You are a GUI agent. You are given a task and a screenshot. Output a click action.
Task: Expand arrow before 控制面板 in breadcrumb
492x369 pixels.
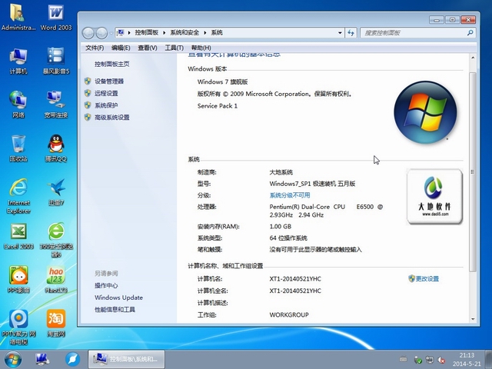click(129, 32)
